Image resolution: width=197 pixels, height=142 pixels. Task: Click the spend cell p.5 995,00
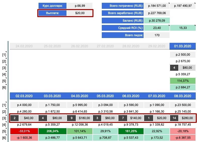(80, 105)
